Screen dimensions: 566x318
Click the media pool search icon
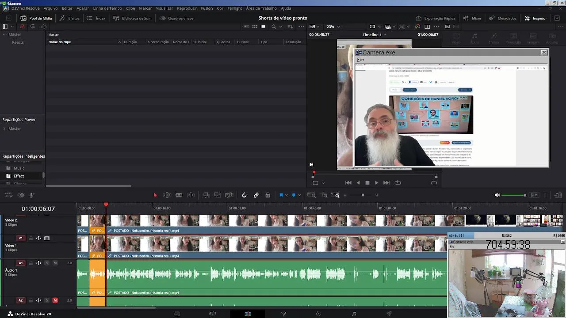point(274,26)
